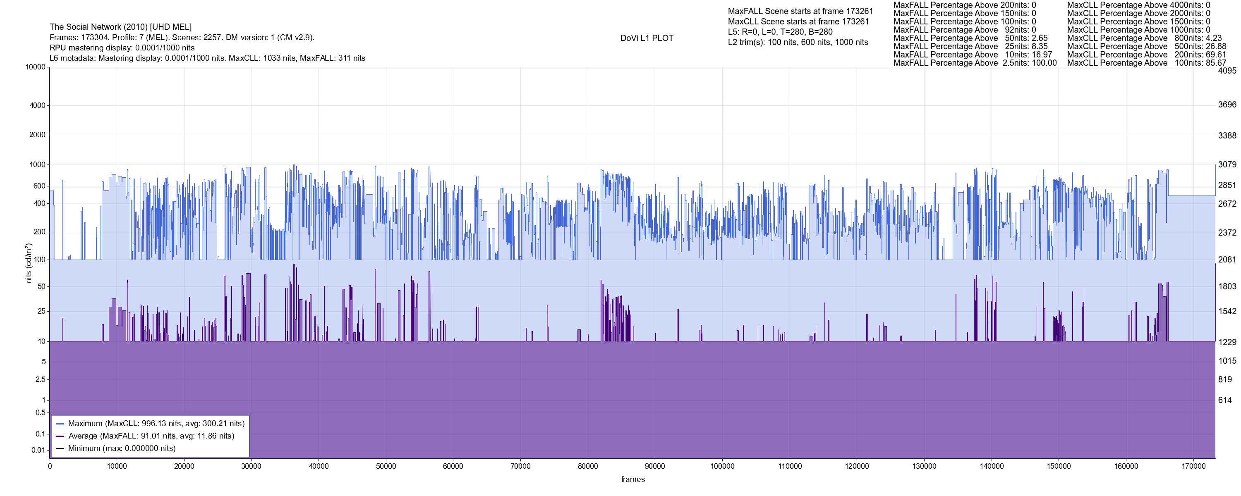
Task: Click The Social Network (2010) title text
Action: [120, 27]
